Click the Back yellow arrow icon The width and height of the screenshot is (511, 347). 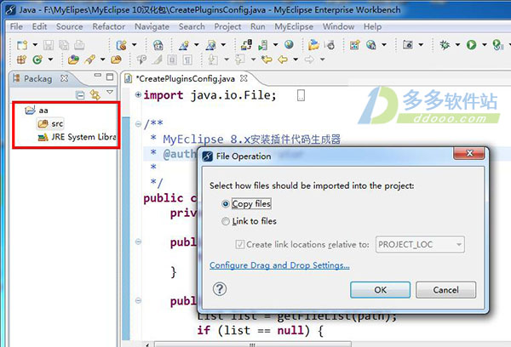(x=283, y=60)
